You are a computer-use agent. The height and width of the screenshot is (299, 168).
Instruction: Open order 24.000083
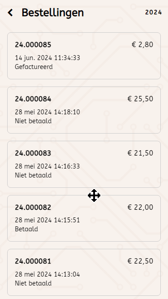point(84,164)
